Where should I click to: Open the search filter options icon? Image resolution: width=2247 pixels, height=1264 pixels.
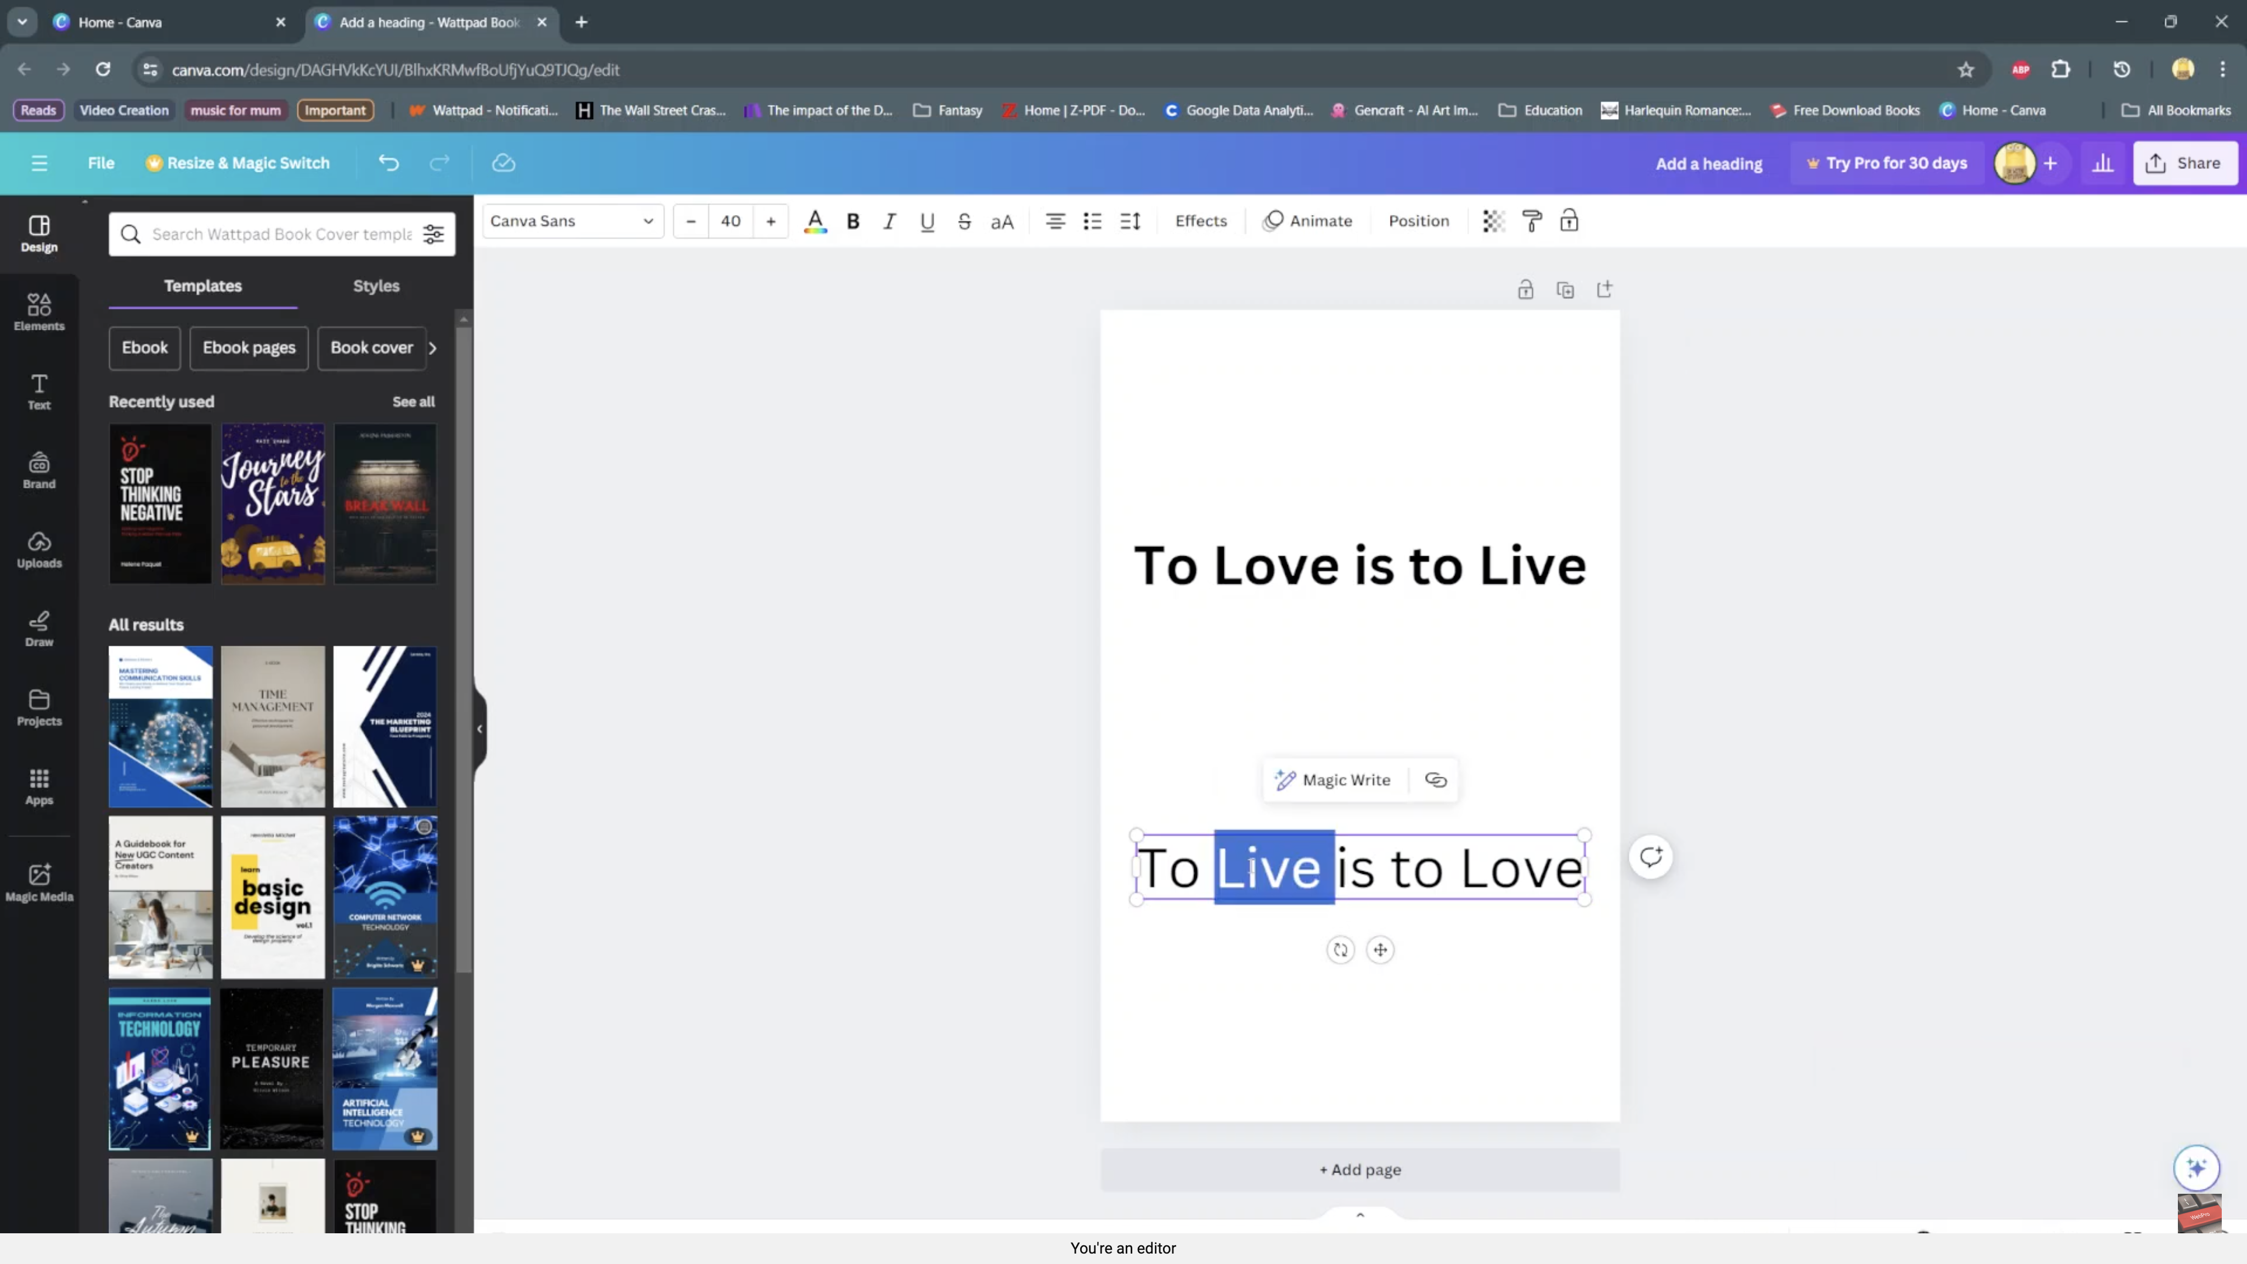pyautogui.click(x=433, y=235)
